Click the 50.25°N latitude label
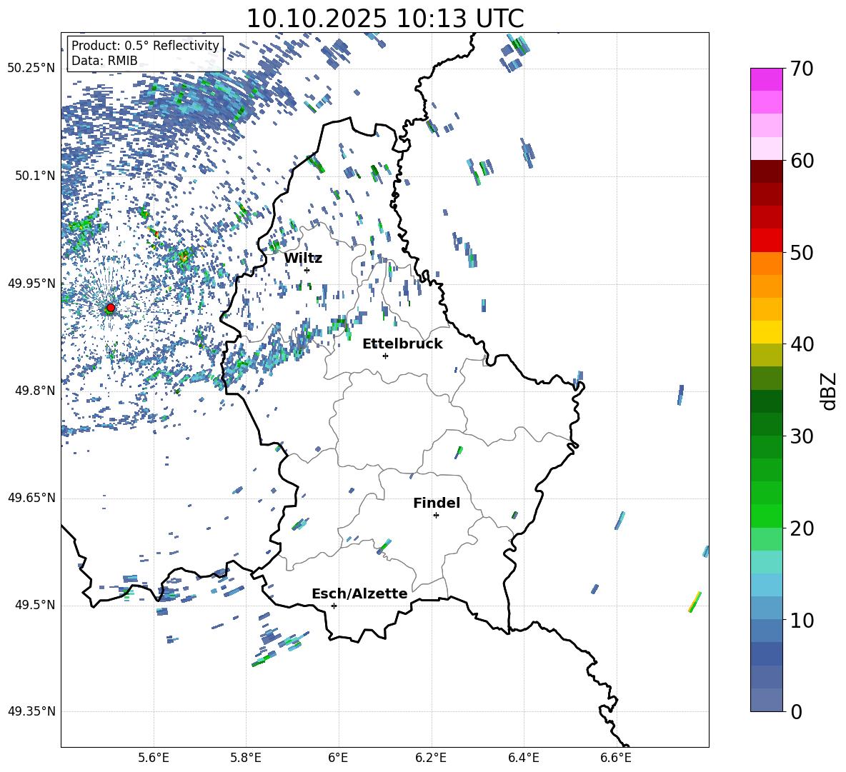 31,69
